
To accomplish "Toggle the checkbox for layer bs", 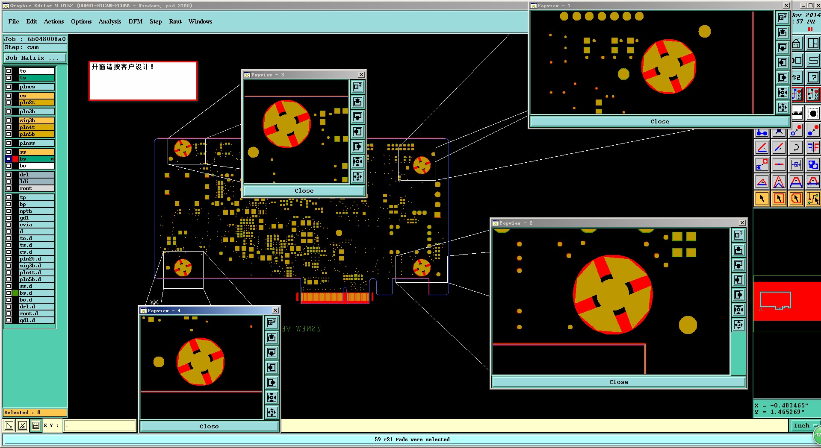I will 9,159.
